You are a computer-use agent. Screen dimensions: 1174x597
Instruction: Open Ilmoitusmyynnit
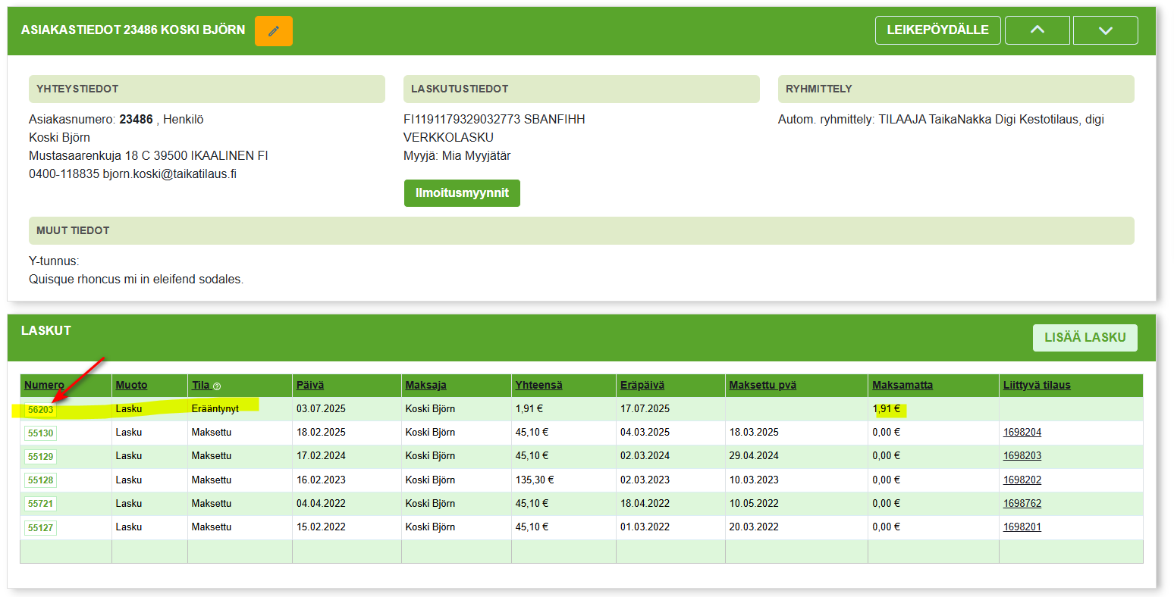[x=462, y=193]
